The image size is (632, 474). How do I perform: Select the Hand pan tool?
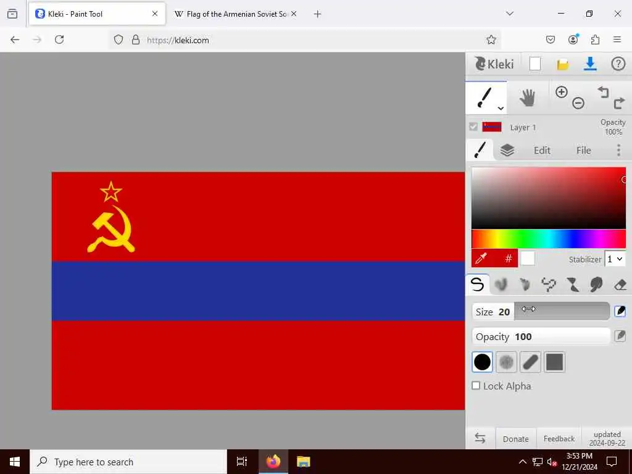(x=527, y=98)
